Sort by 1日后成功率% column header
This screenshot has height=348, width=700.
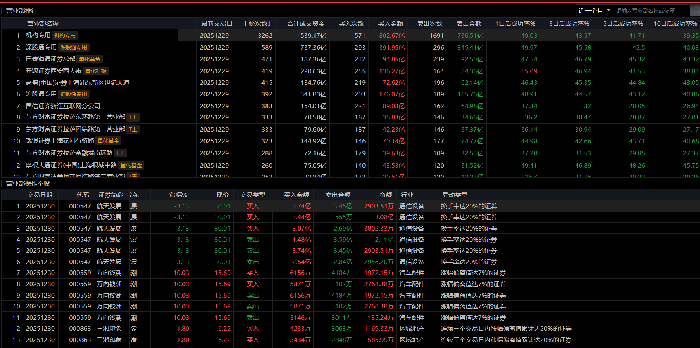point(515,24)
